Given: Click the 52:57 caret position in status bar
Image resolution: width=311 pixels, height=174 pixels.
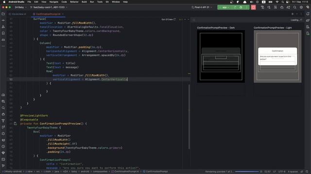Looking at the screenshot, I should (x=267, y=172).
